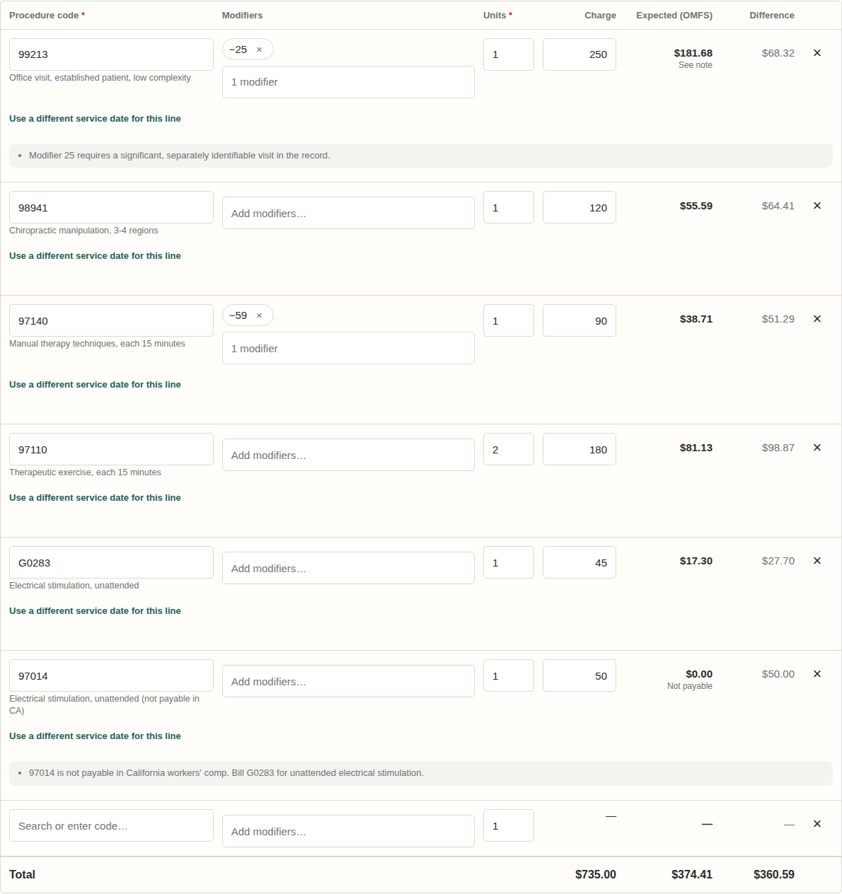Image resolution: width=842 pixels, height=894 pixels.
Task: Click the 97014 not payable warning note
Action: (x=421, y=773)
